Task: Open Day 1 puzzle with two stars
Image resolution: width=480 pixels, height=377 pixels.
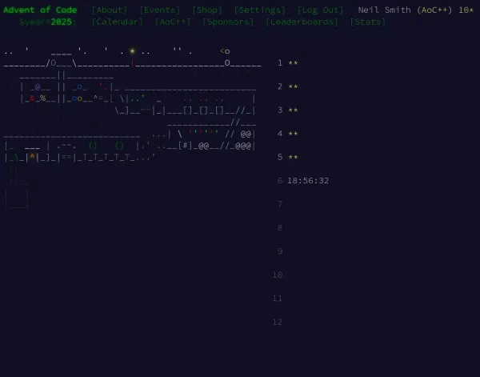Action: coord(288,62)
